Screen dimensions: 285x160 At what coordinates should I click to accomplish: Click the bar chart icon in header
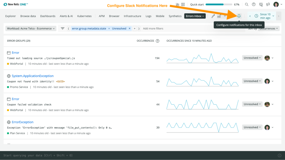pos(178,5)
